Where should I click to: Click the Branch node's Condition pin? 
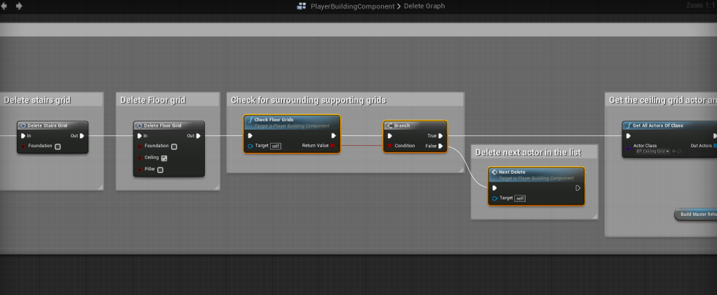click(390, 146)
